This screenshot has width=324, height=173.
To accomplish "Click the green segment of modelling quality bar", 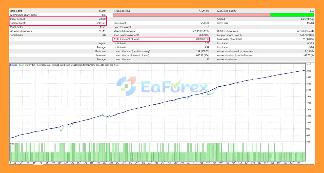I will [292, 15].
